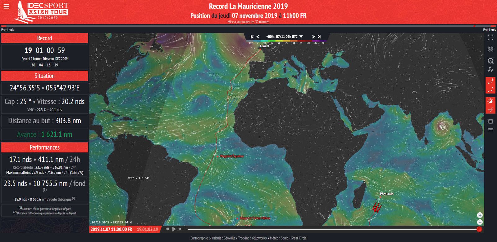Click the race time 19.01:02:19
The width and height of the screenshot is (497, 242).
tap(148, 229)
